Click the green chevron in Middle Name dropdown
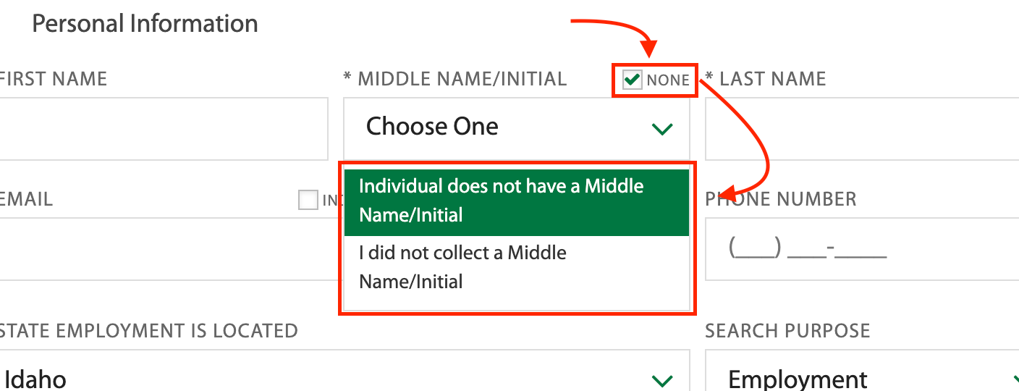Screen dimensions: 1019x391 point(662,129)
